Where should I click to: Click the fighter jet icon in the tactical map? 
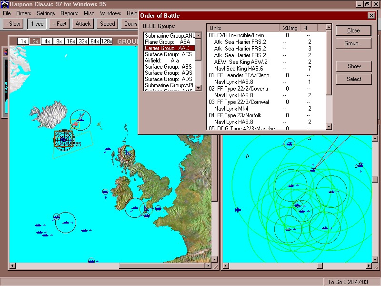238,210
